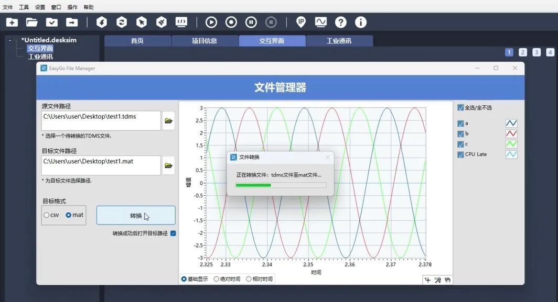Pause the simulation with pause button

(251, 23)
